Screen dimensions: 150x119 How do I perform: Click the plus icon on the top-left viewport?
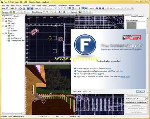coord(69,15)
